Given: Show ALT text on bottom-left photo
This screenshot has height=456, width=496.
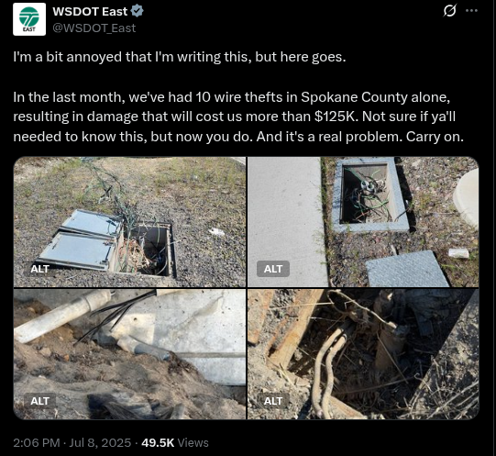Looking at the screenshot, I should [39, 401].
